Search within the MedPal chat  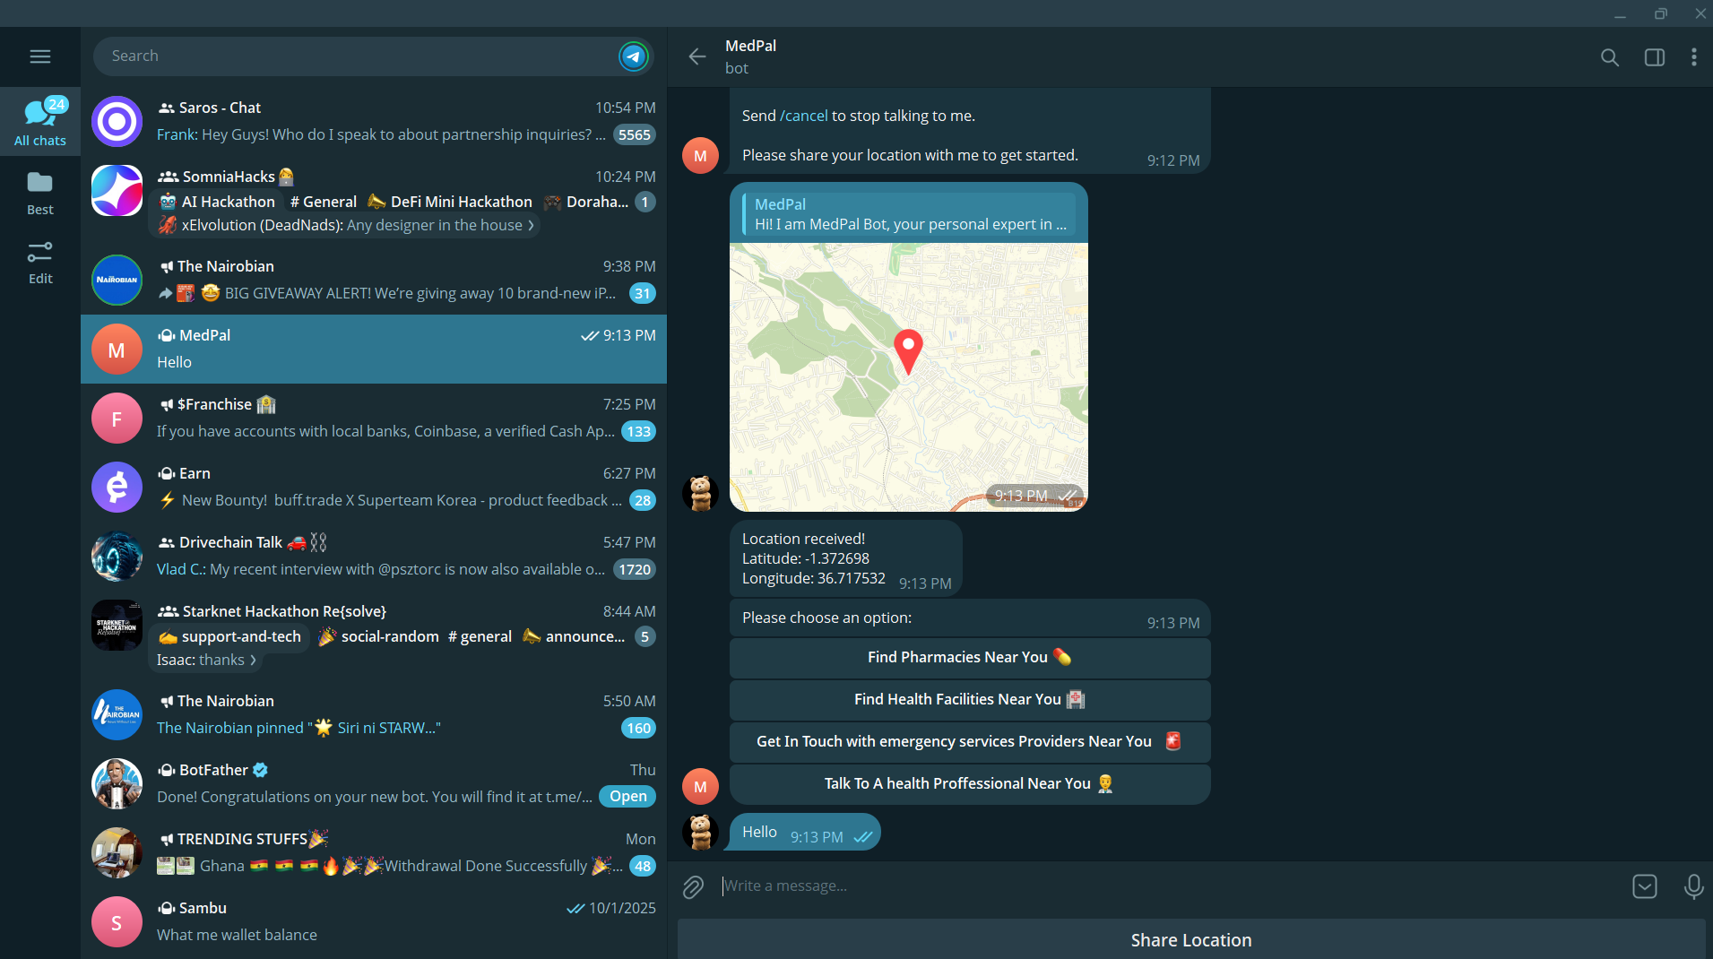pos(1610,57)
